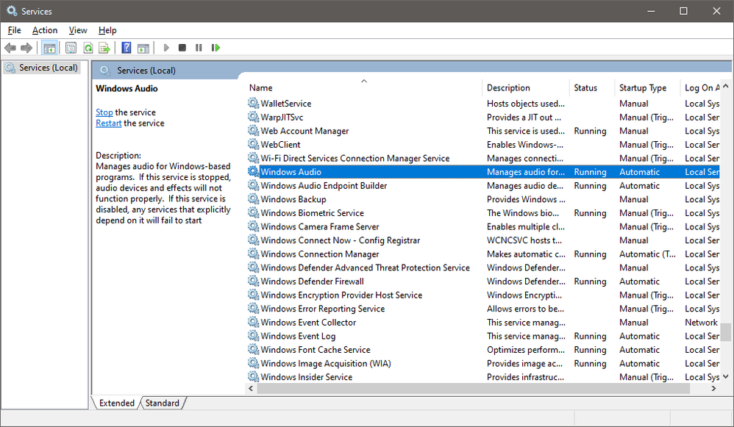Click the gear icon beside WebClient

253,145
